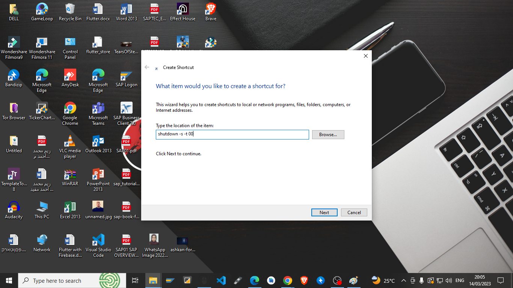The height and width of the screenshot is (288, 513).
Task: Open Microsoft Edge from the taskbar
Action: [255, 280]
